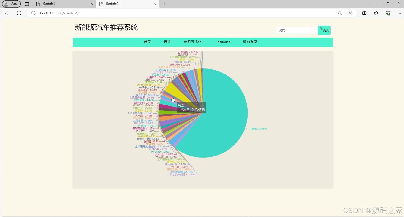This screenshot has width=404, height=217.
Task: Click inside the 搜索 input field
Action: click(296, 30)
